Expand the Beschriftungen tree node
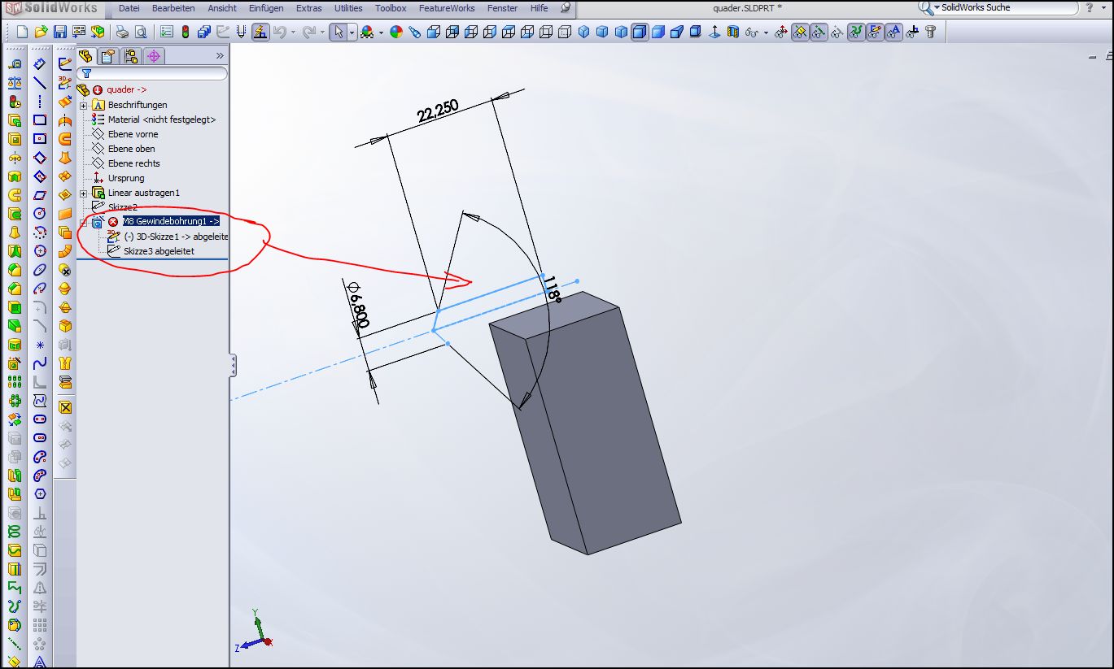 (x=83, y=105)
